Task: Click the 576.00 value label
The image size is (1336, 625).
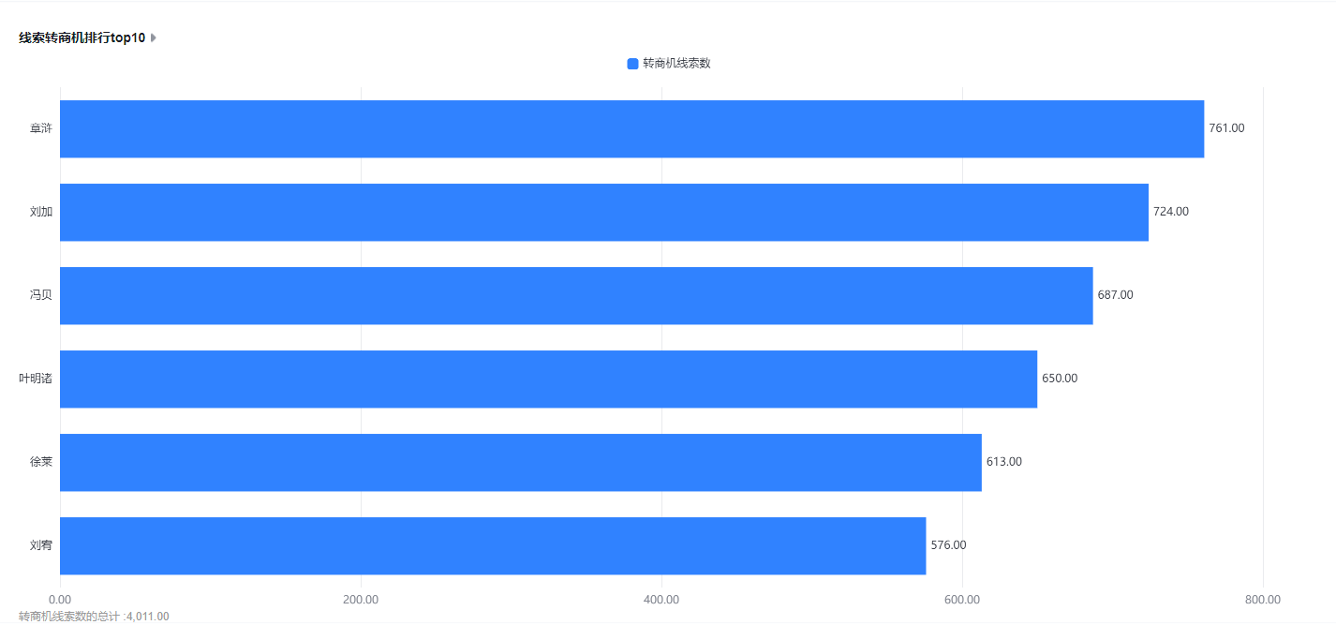Action: coord(948,545)
